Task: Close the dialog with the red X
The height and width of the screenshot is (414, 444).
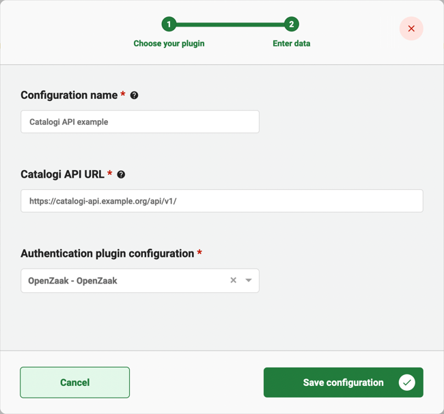Action: click(x=411, y=29)
